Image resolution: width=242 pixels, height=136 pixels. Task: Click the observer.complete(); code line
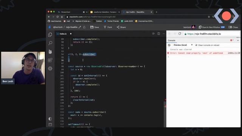tap(87, 85)
